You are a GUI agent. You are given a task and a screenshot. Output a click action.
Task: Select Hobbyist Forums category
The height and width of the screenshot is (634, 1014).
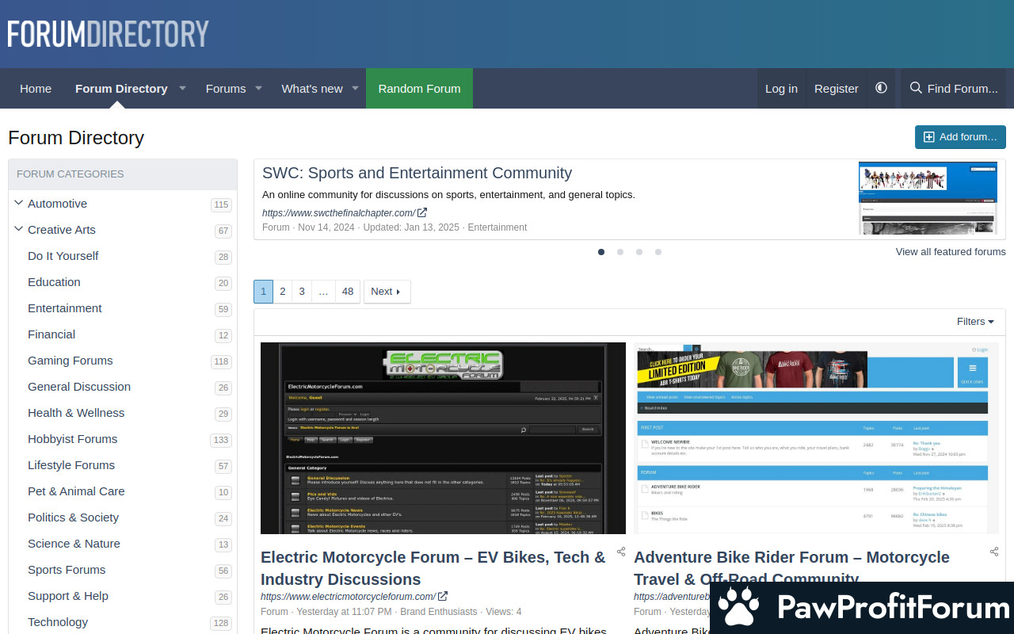pyautogui.click(x=73, y=438)
